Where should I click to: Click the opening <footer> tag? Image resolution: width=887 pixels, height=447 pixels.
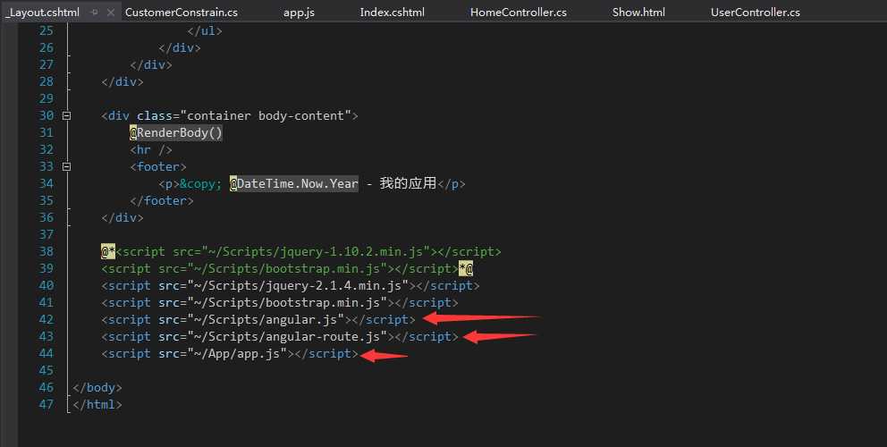[158, 166]
